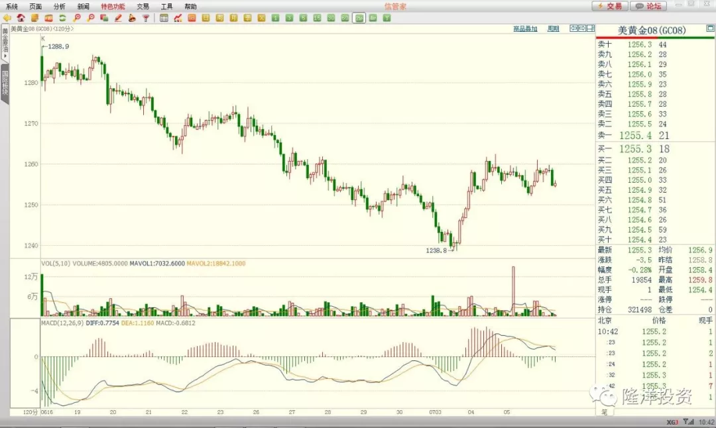Open the 页面 menu

(x=36, y=7)
